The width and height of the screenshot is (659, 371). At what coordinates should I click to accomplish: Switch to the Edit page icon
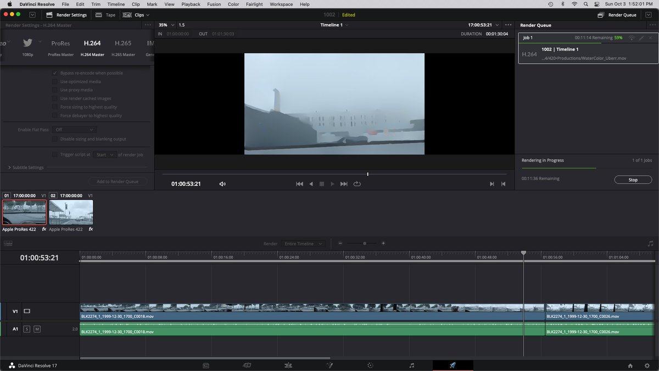pos(288,365)
